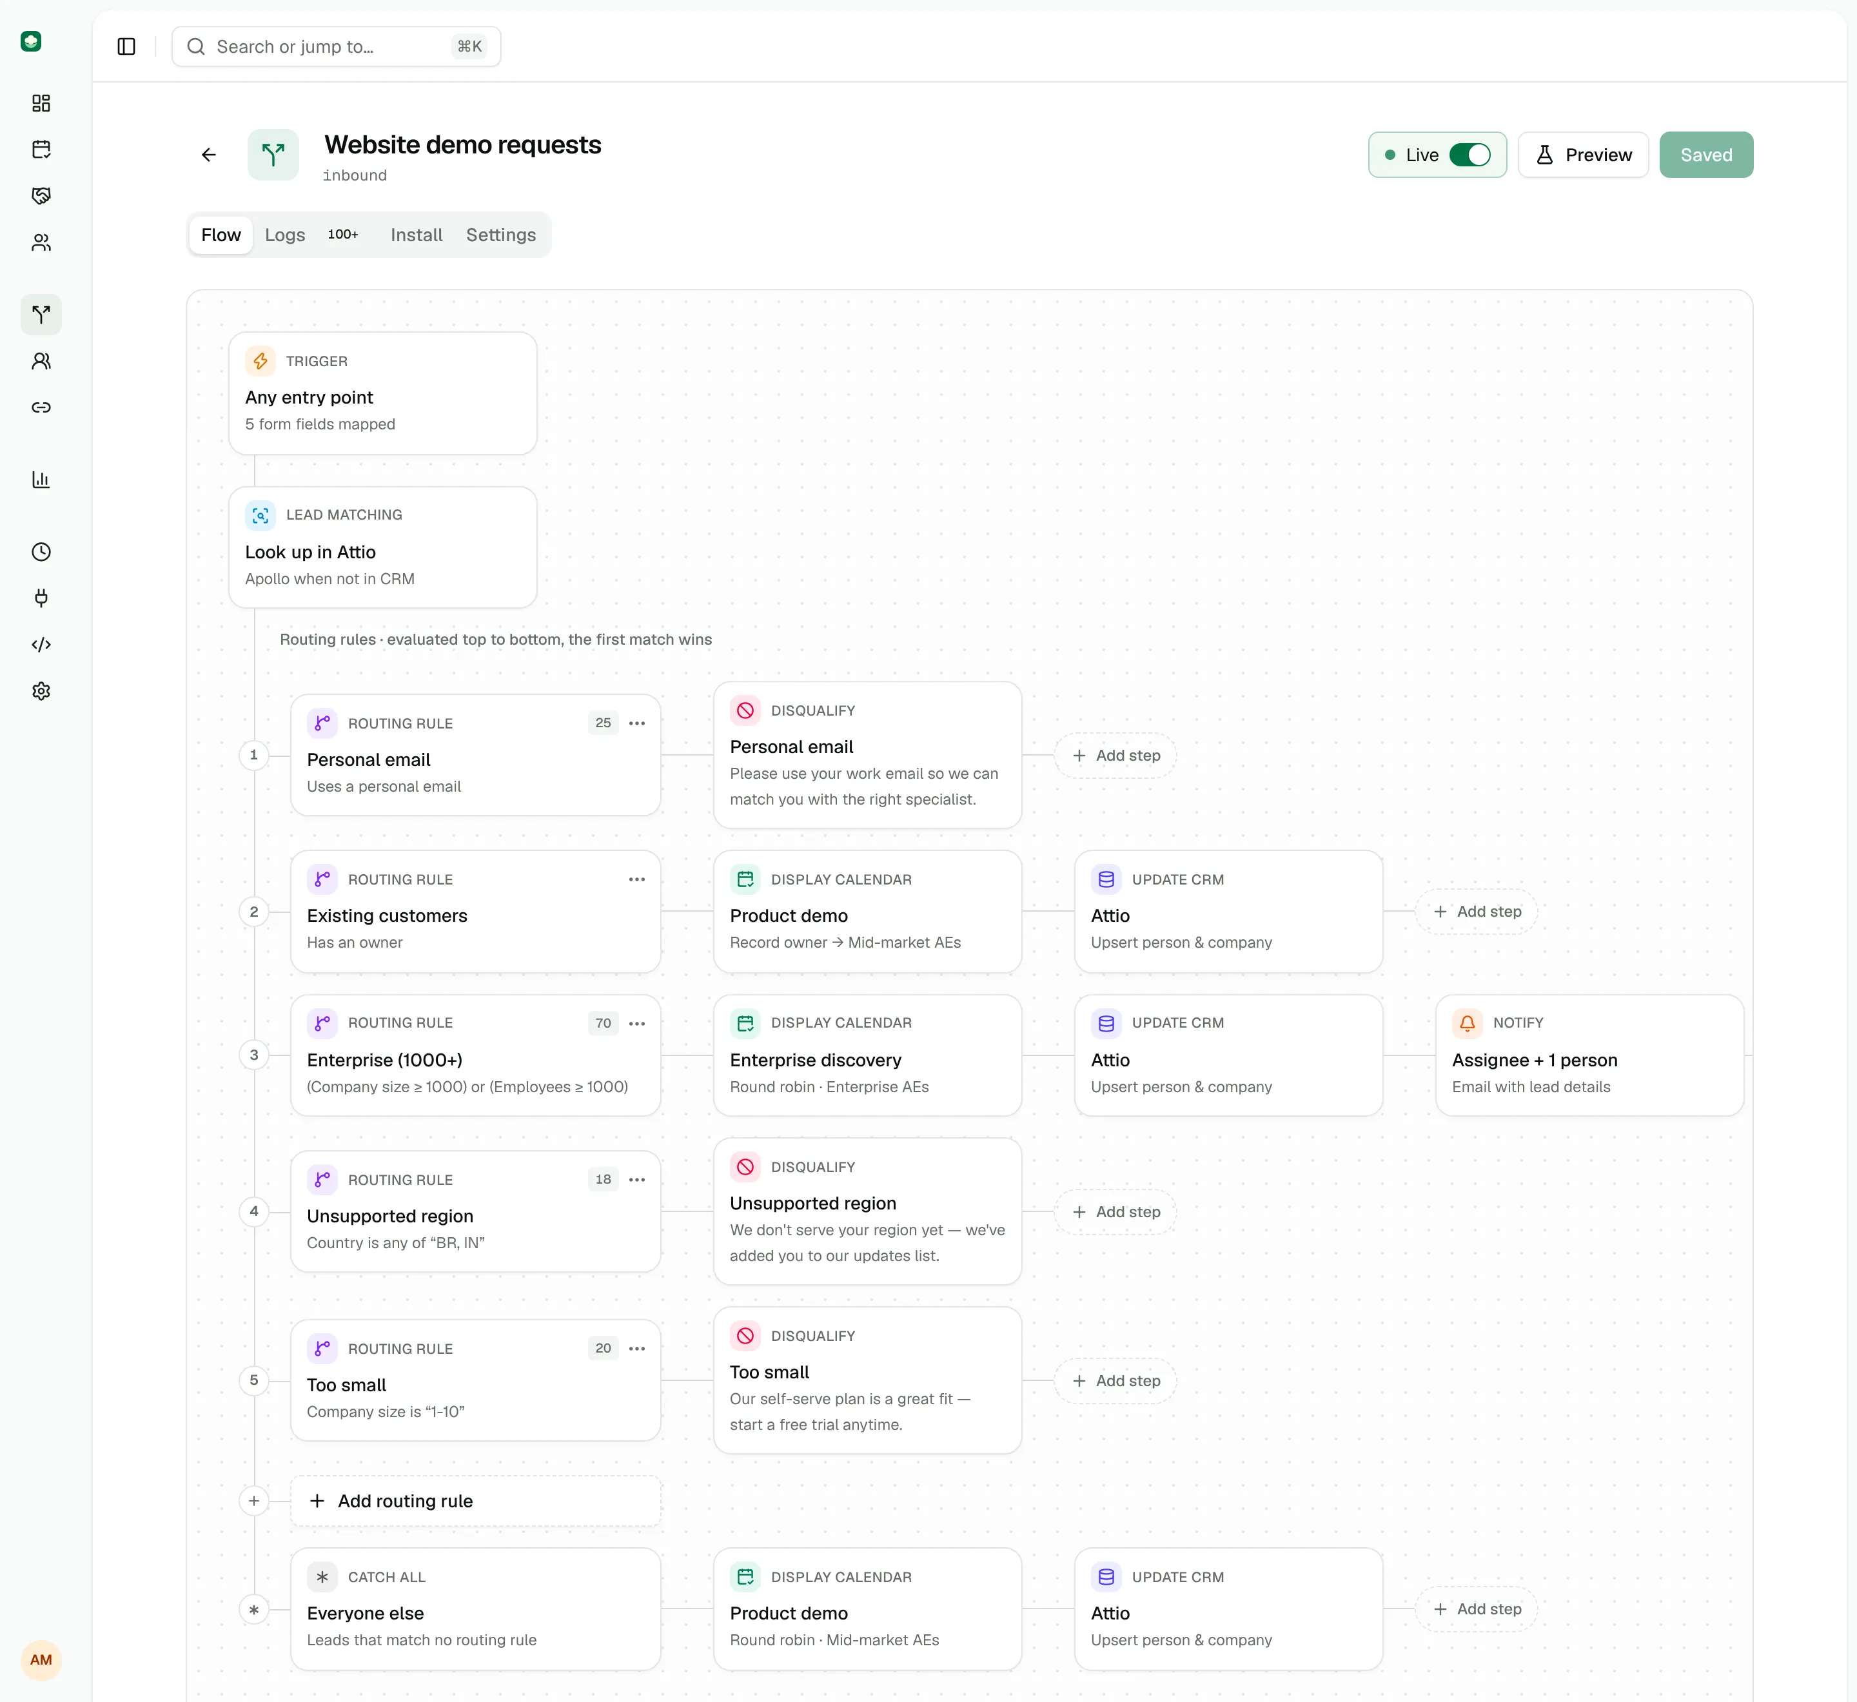
Task: Open the code brackets developer icon
Action: [41, 645]
